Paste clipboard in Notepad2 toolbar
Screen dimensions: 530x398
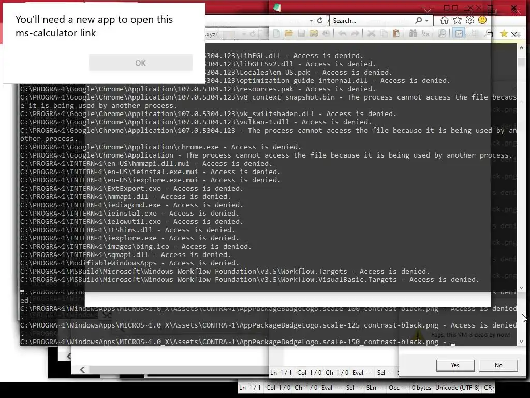396,34
